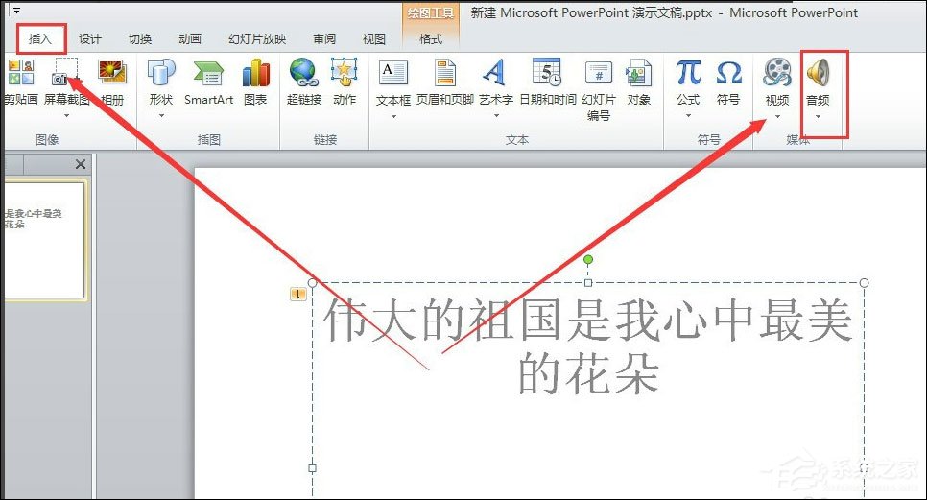Click the Slide Number (幻灯片编号) icon

(599, 74)
